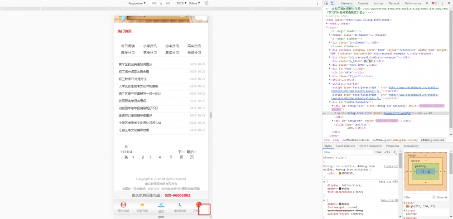Expand the head node
Image resolution: width=453 pixels, height=219 pixels.
(x=327, y=24)
